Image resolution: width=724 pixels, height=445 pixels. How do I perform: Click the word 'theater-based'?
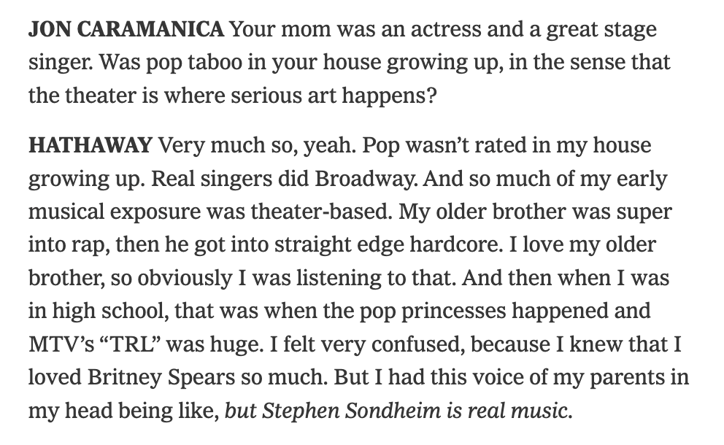click(x=321, y=212)
